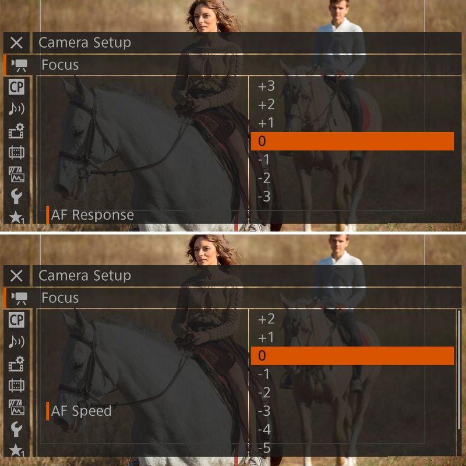Screen dimensions: 466x466
Task: Open System Setup wrench icon in top panel
Action: (x=16, y=196)
